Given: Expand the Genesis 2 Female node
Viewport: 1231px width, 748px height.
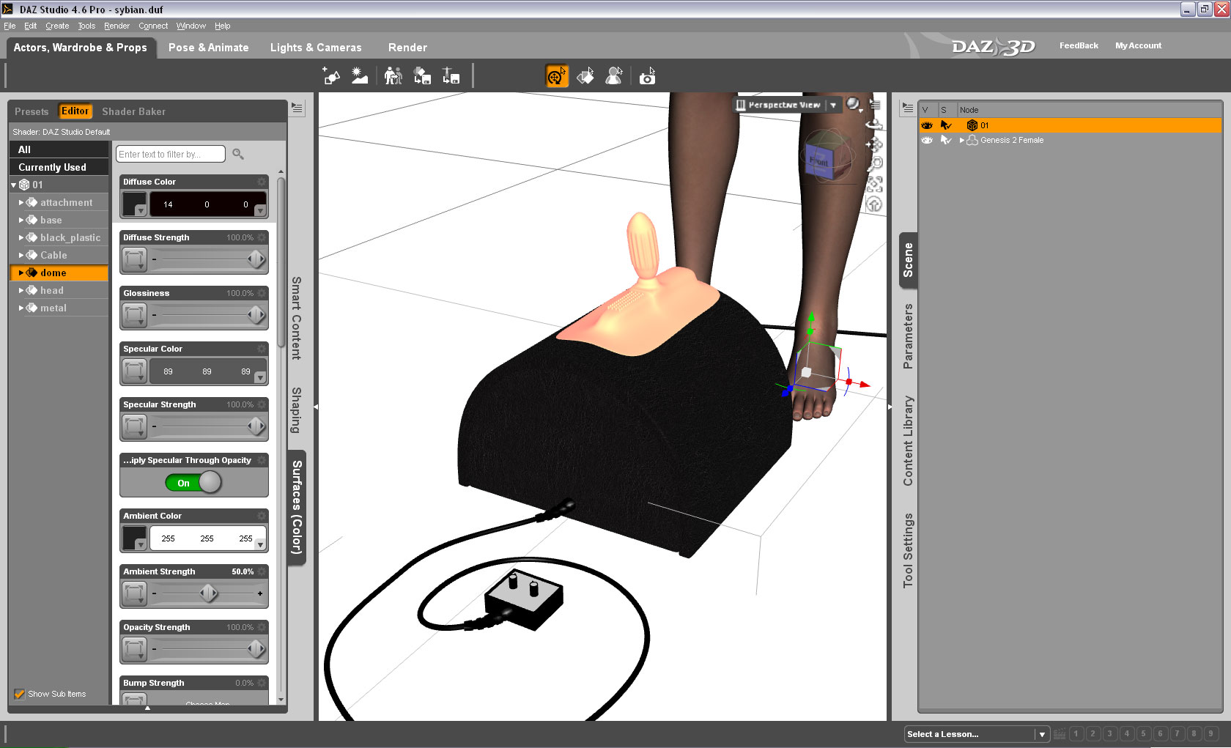Looking at the screenshot, I should coord(962,140).
